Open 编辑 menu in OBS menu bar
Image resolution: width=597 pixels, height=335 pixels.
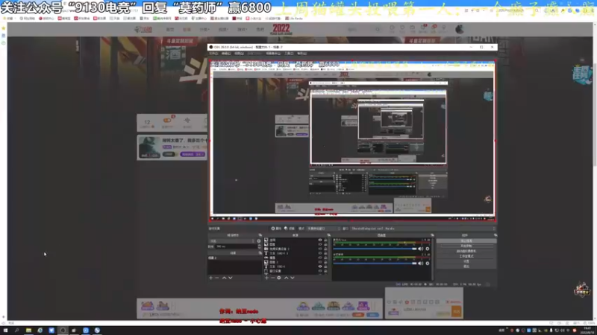pyautogui.click(x=227, y=54)
